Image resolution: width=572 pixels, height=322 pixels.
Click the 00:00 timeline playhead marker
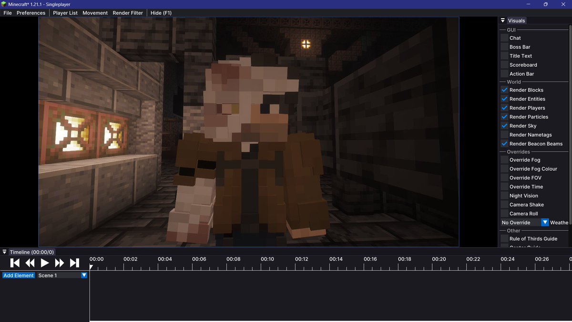[x=91, y=268]
